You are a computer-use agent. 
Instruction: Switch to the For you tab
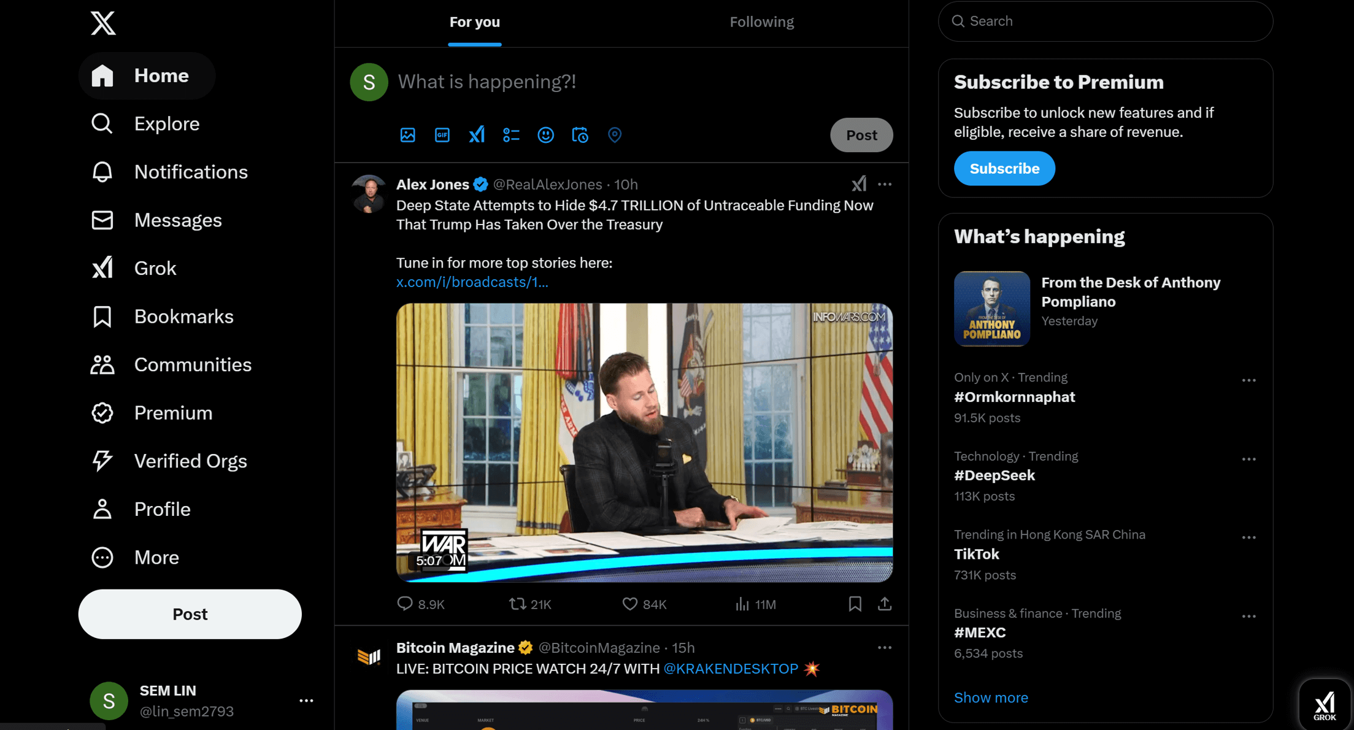(475, 23)
